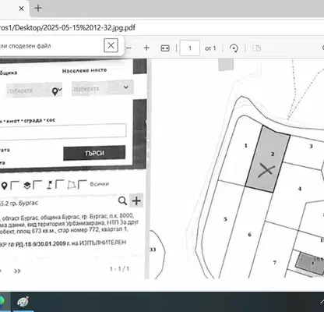Dismiss the 'споделен файл' notification popup
The width and height of the screenshot is (324, 312).
click(111, 45)
